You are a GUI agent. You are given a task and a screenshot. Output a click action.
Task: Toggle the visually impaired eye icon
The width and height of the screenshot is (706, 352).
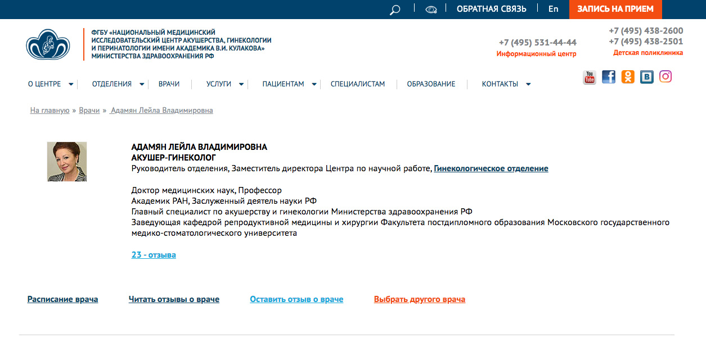pyautogui.click(x=431, y=10)
